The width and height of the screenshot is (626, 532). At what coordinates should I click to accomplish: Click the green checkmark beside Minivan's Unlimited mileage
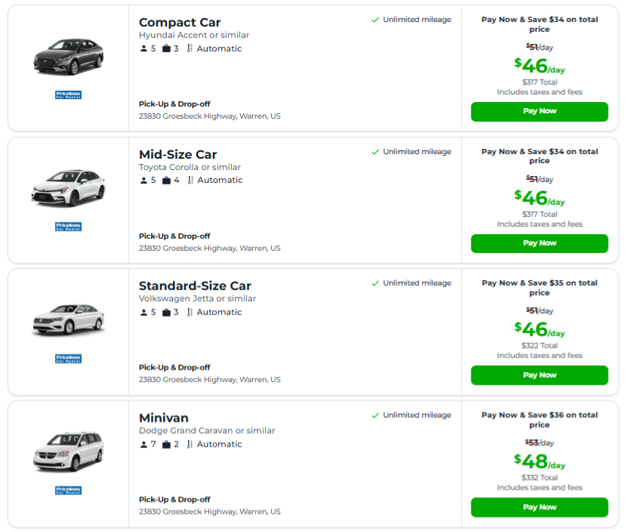(375, 415)
